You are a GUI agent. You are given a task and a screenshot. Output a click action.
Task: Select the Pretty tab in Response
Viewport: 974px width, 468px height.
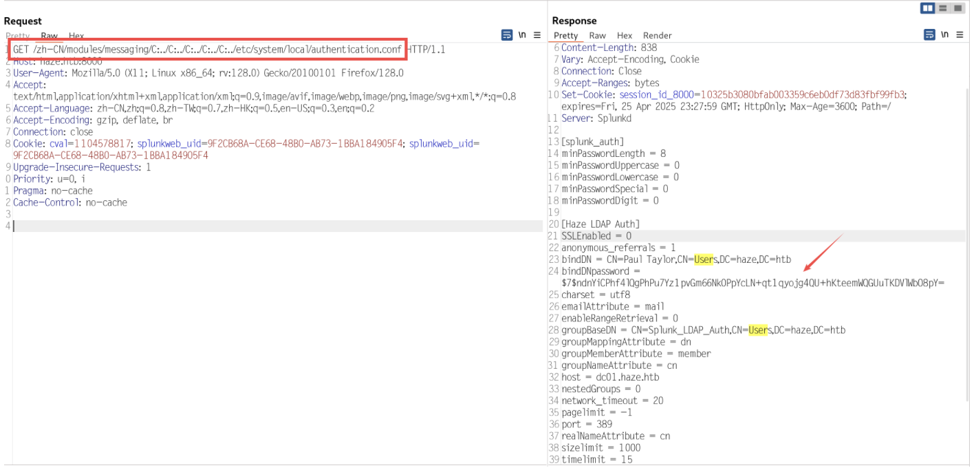pyautogui.click(x=565, y=36)
